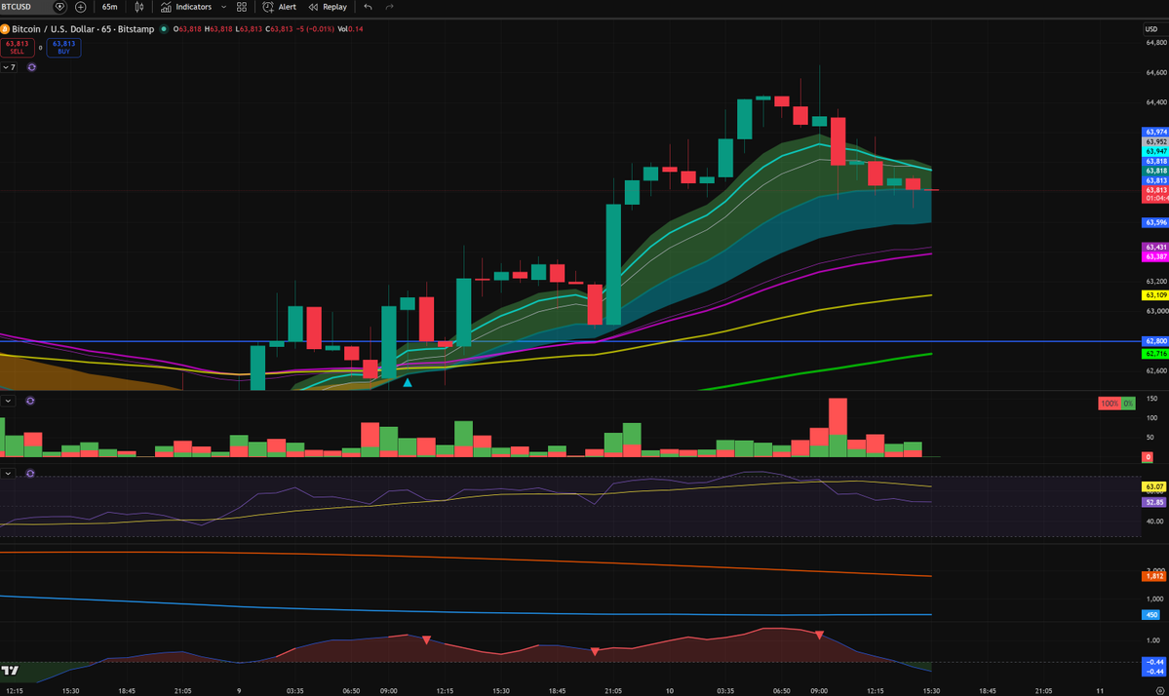Click the purple icon beside indicator count
The width and height of the screenshot is (1169, 696).
click(x=31, y=67)
